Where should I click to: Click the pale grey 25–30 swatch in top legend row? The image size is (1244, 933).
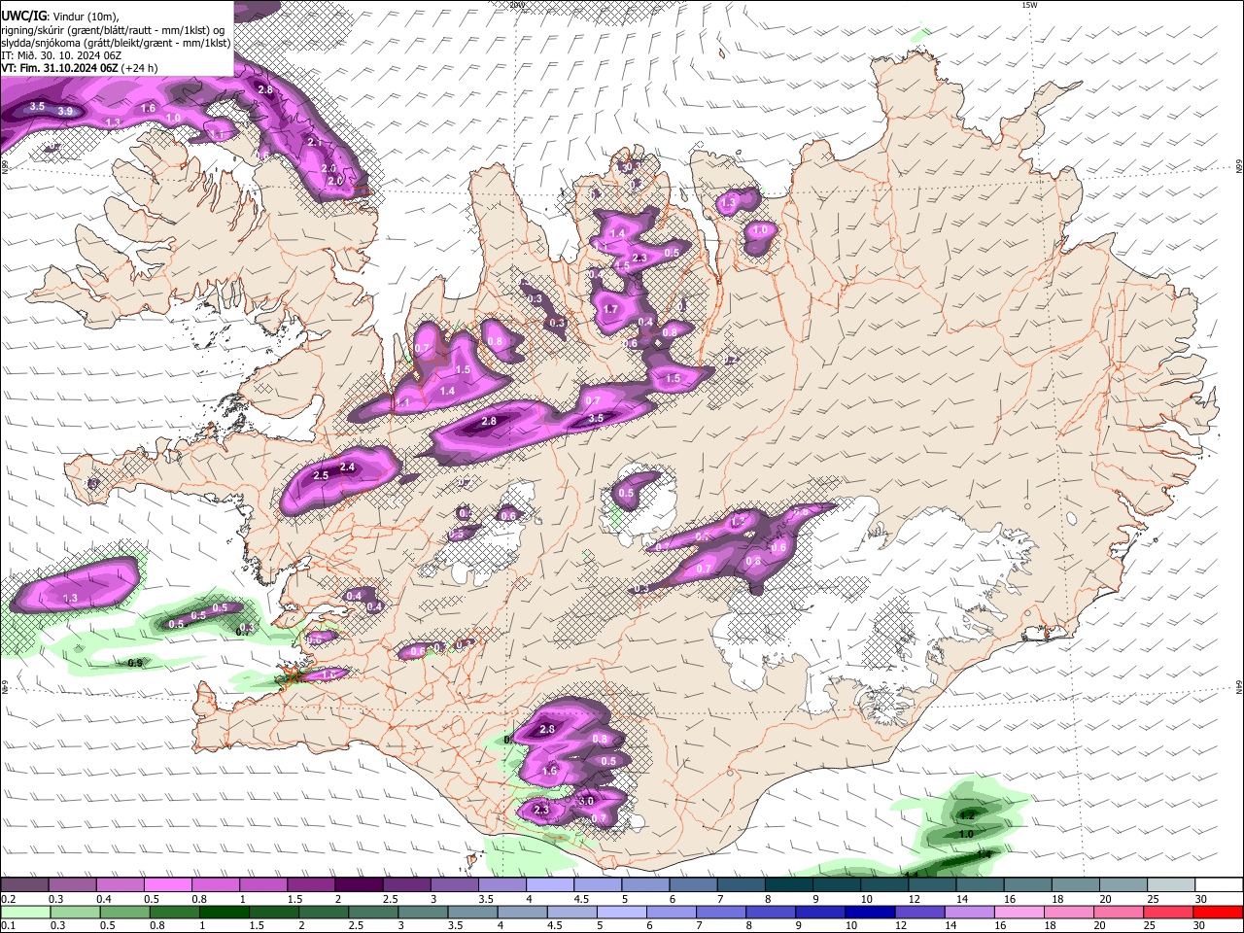[x=1172, y=885]
